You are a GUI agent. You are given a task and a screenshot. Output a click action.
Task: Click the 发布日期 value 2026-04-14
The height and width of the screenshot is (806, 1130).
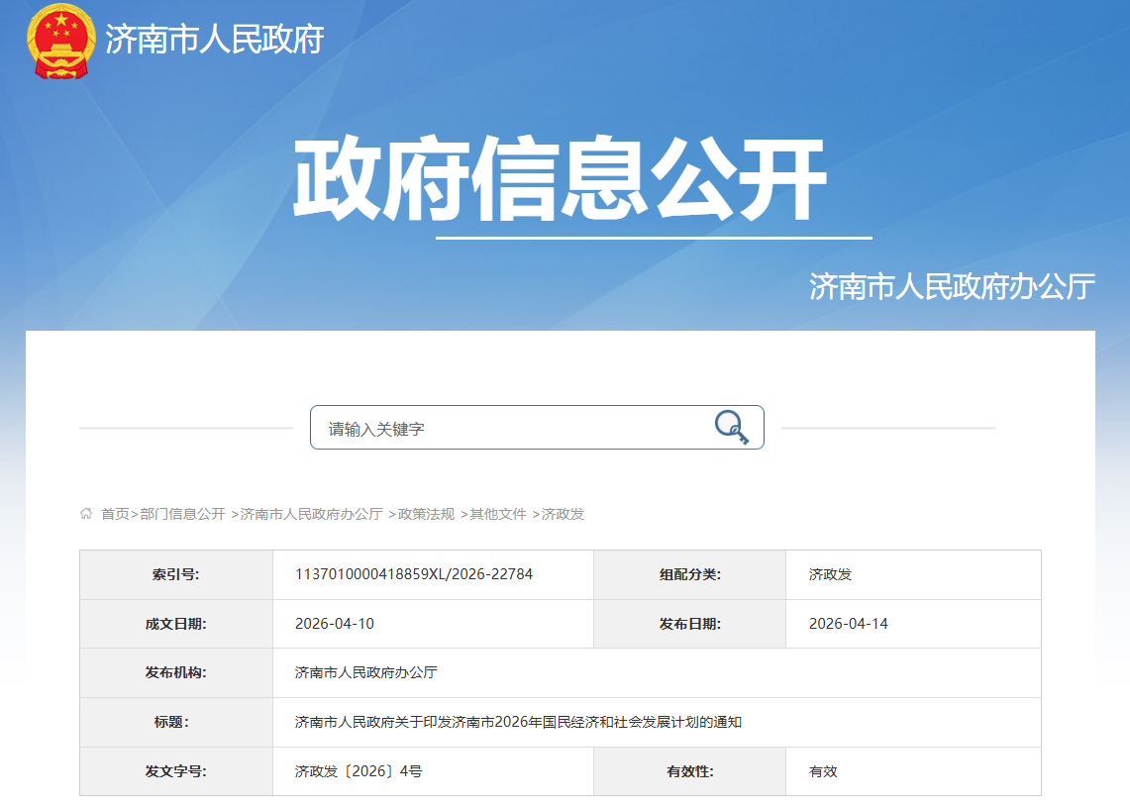pyautogui.click(x=848, y=624)
